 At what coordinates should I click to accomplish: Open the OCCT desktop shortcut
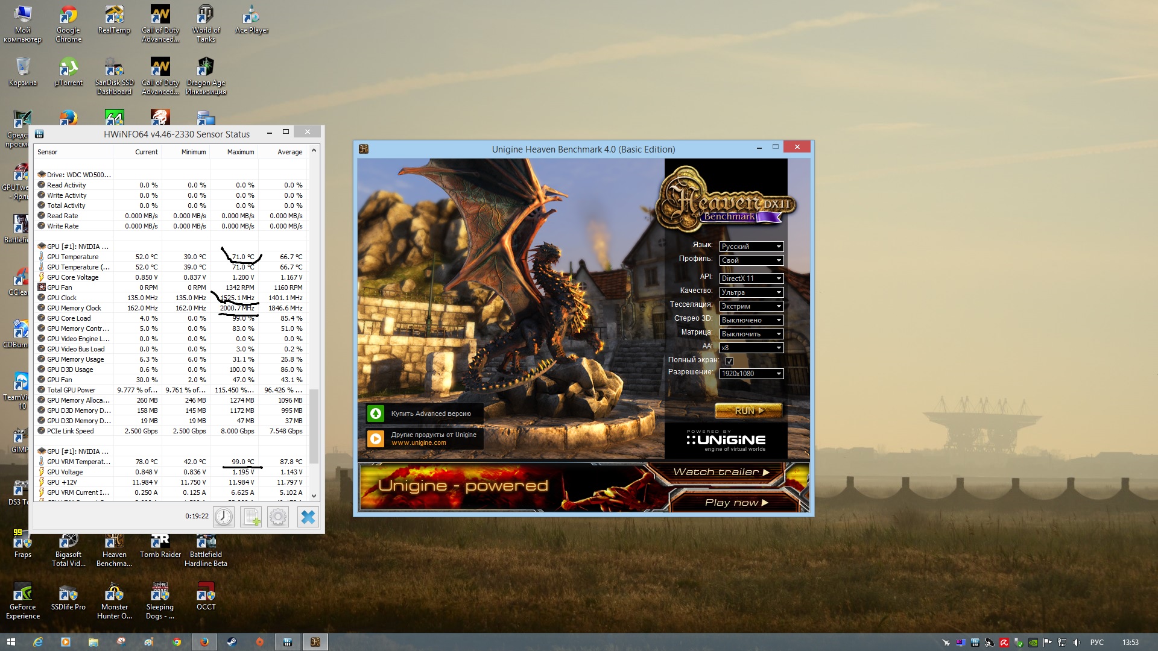[206, 596]
